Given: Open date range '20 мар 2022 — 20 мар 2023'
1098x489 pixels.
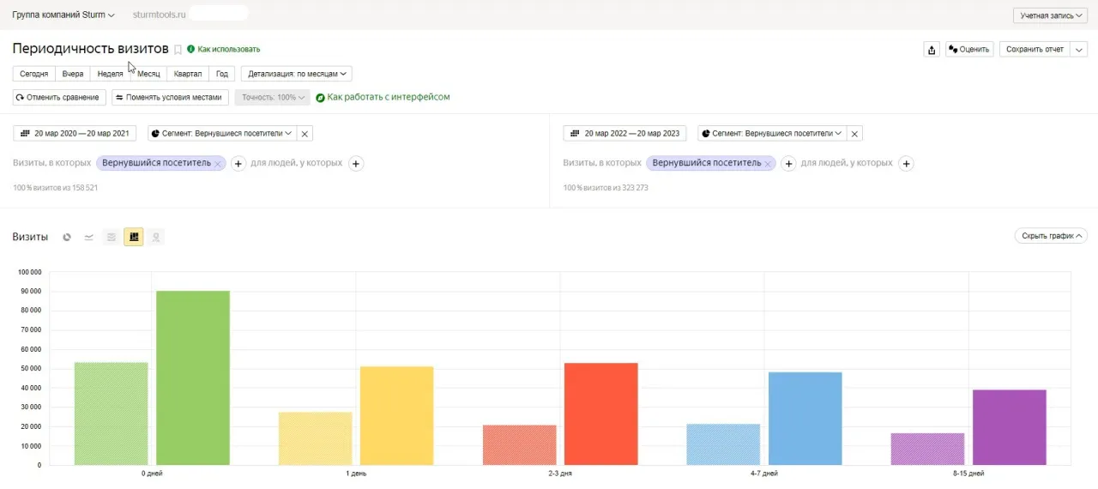Looking at the screenshot, I should [x=624, y=134].
